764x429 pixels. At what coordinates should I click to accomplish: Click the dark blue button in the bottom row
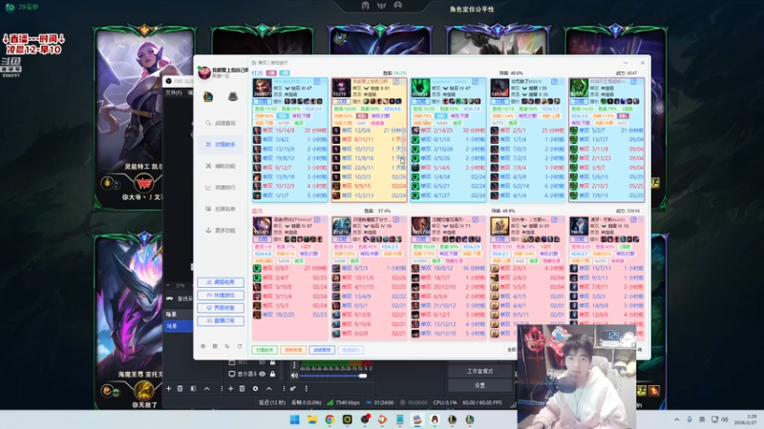tap(322, 350)
